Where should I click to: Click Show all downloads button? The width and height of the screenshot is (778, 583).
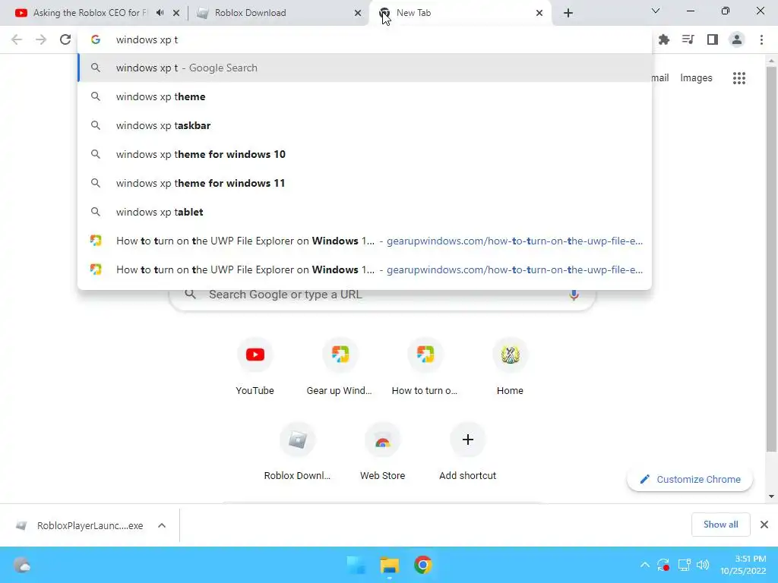[720, 525]
